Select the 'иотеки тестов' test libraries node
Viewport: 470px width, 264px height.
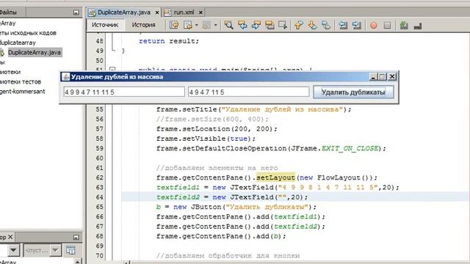click(x=21, y=81)
